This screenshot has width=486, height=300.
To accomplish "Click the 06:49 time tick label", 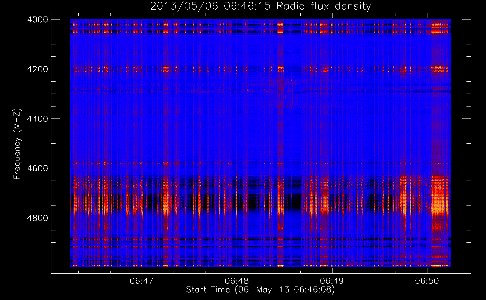I will click(x=332, y=281).
